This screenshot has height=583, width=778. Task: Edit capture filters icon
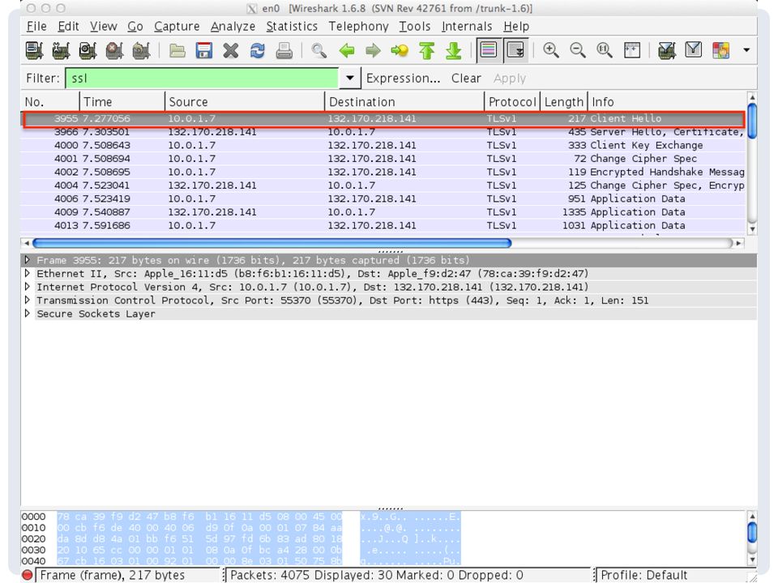(666, 50)
